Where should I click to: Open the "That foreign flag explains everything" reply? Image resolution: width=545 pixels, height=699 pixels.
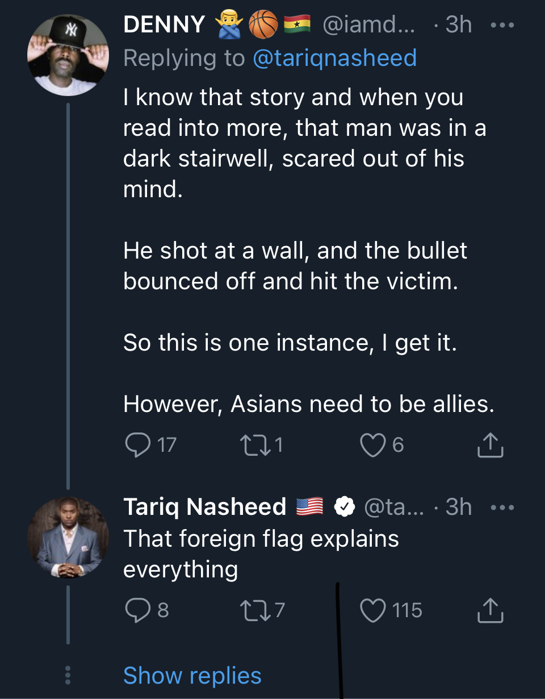click(261, 554)
